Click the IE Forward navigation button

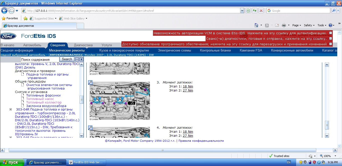[x=12, y=11]
